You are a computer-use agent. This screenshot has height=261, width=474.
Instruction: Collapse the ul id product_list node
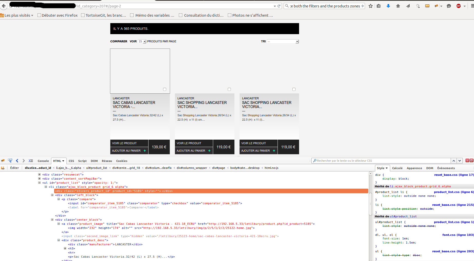[x=39, y=183]
